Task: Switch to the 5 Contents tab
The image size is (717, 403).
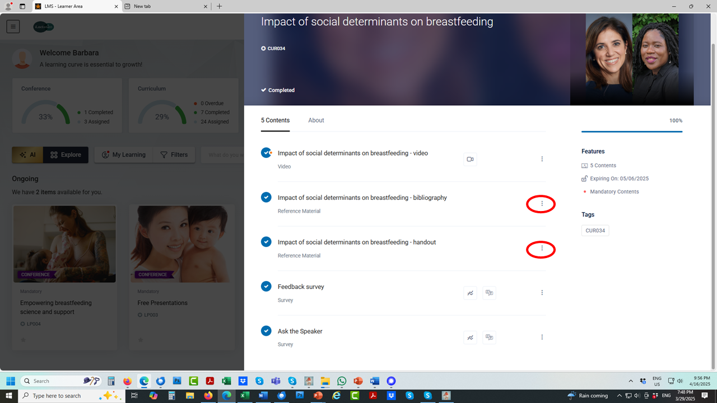Action: pos(275,120)
